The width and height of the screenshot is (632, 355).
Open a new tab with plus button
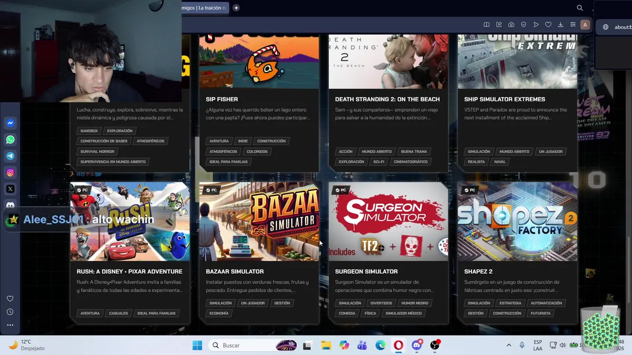point(236,8)
